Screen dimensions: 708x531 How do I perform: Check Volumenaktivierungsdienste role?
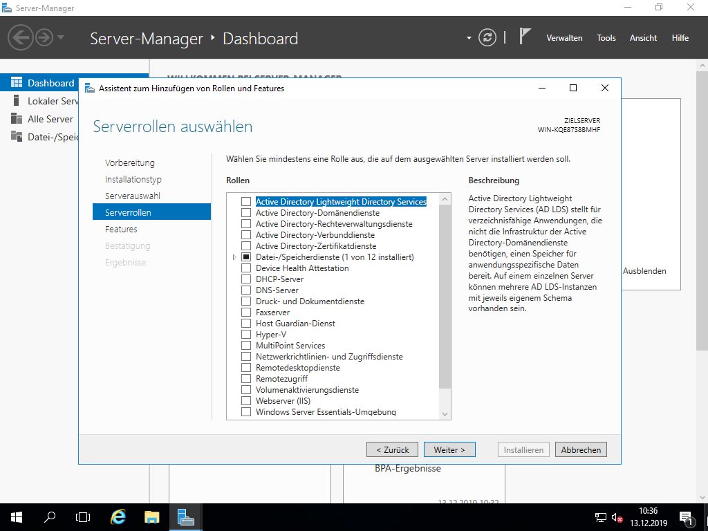coord(246,390)
